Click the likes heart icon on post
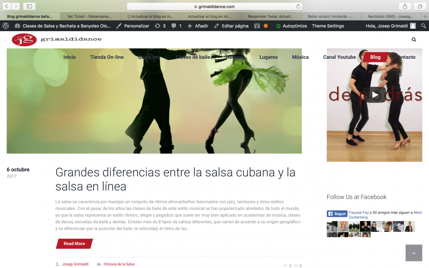Image resolution: width=429 pixels, height=268 pixels. (x=285, y=266)
